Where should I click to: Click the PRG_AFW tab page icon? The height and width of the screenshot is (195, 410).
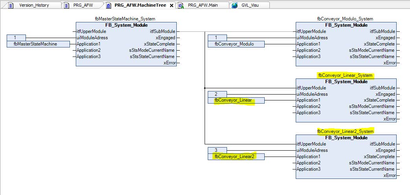pos(67,5)
